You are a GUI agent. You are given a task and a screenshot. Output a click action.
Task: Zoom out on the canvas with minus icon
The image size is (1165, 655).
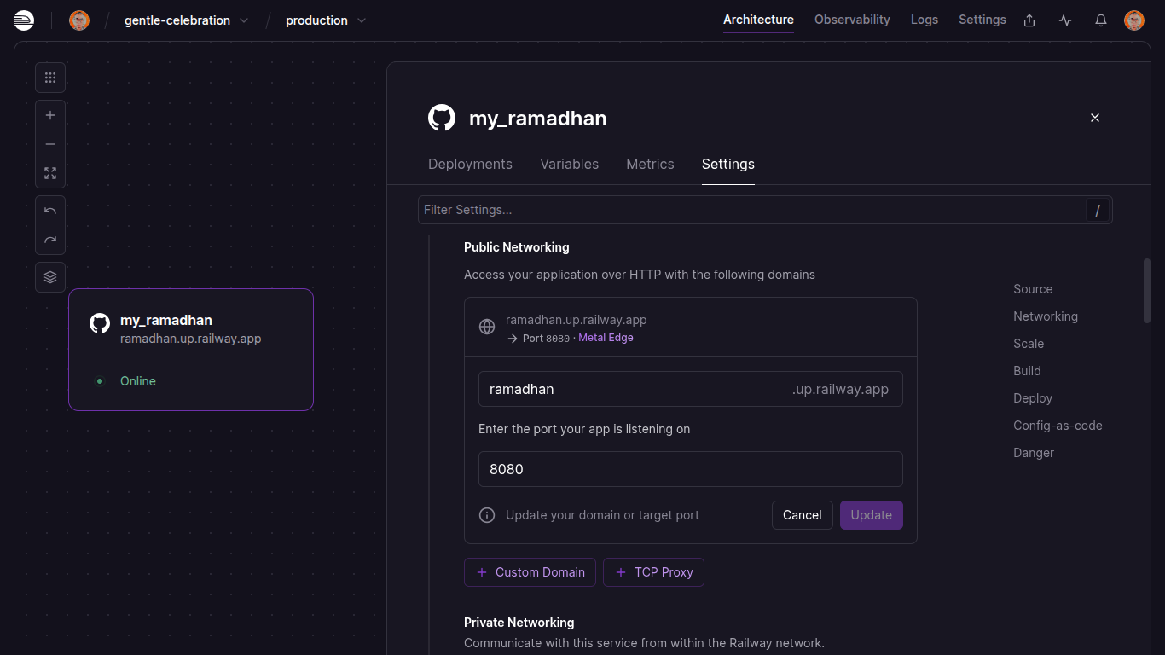[x=50, y=144]
